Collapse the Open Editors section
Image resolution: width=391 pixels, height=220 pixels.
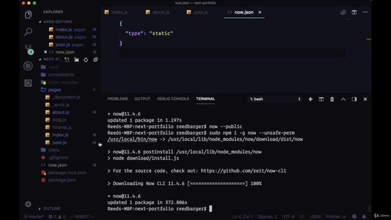pos(57,22)
